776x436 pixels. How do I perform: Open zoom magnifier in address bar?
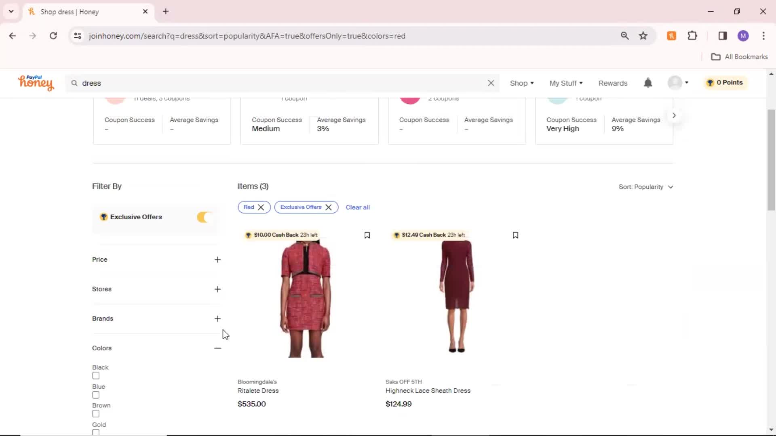tap(624, 36)
